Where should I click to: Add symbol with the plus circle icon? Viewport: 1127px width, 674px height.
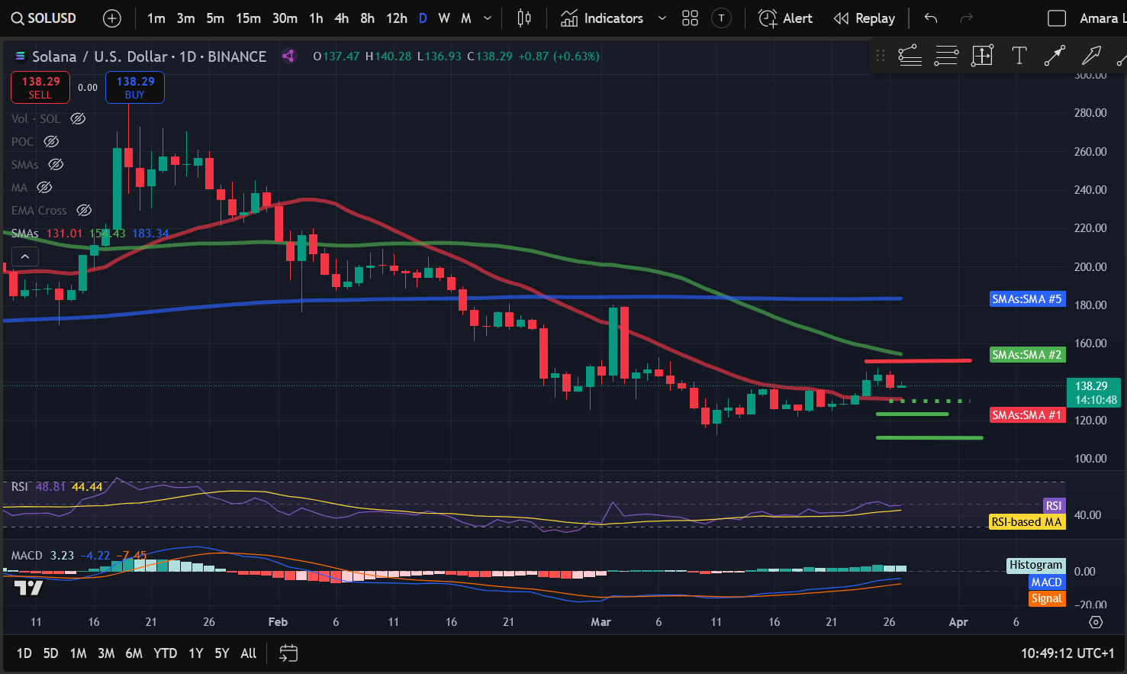(x=112, y=18)
